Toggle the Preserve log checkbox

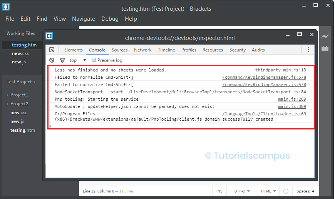click(x=94, y=60)
